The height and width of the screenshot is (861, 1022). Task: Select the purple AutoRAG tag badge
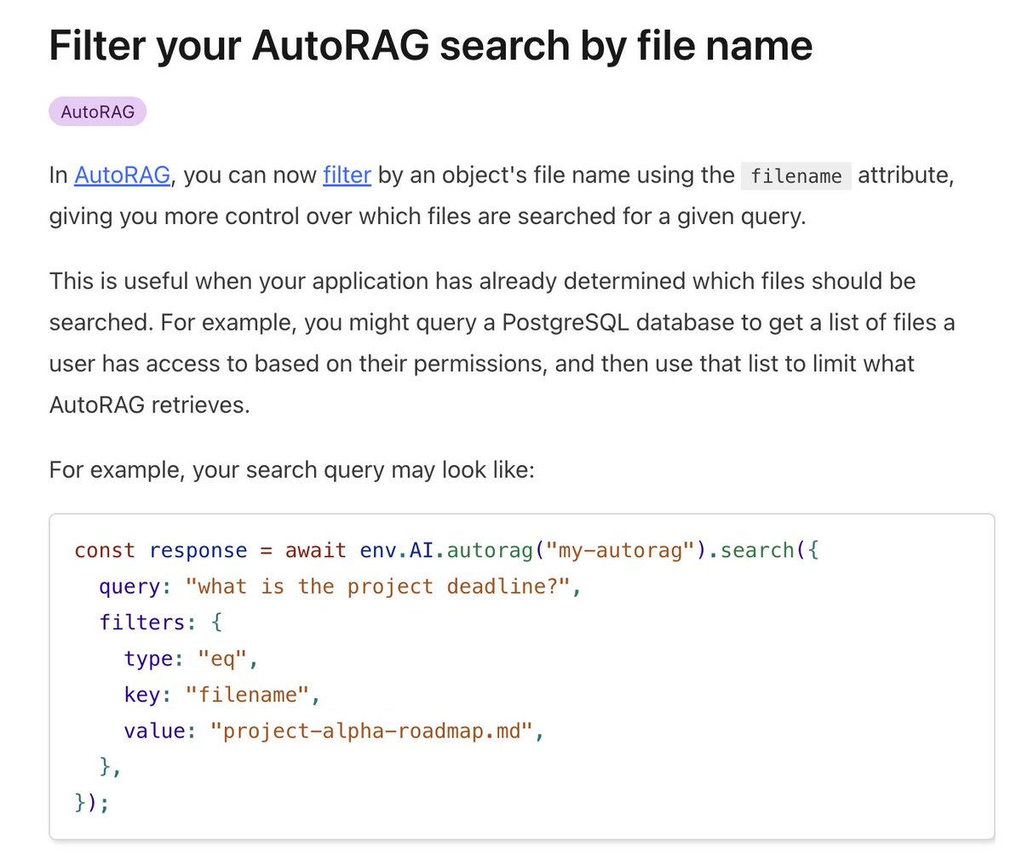[x=97, y=112]
